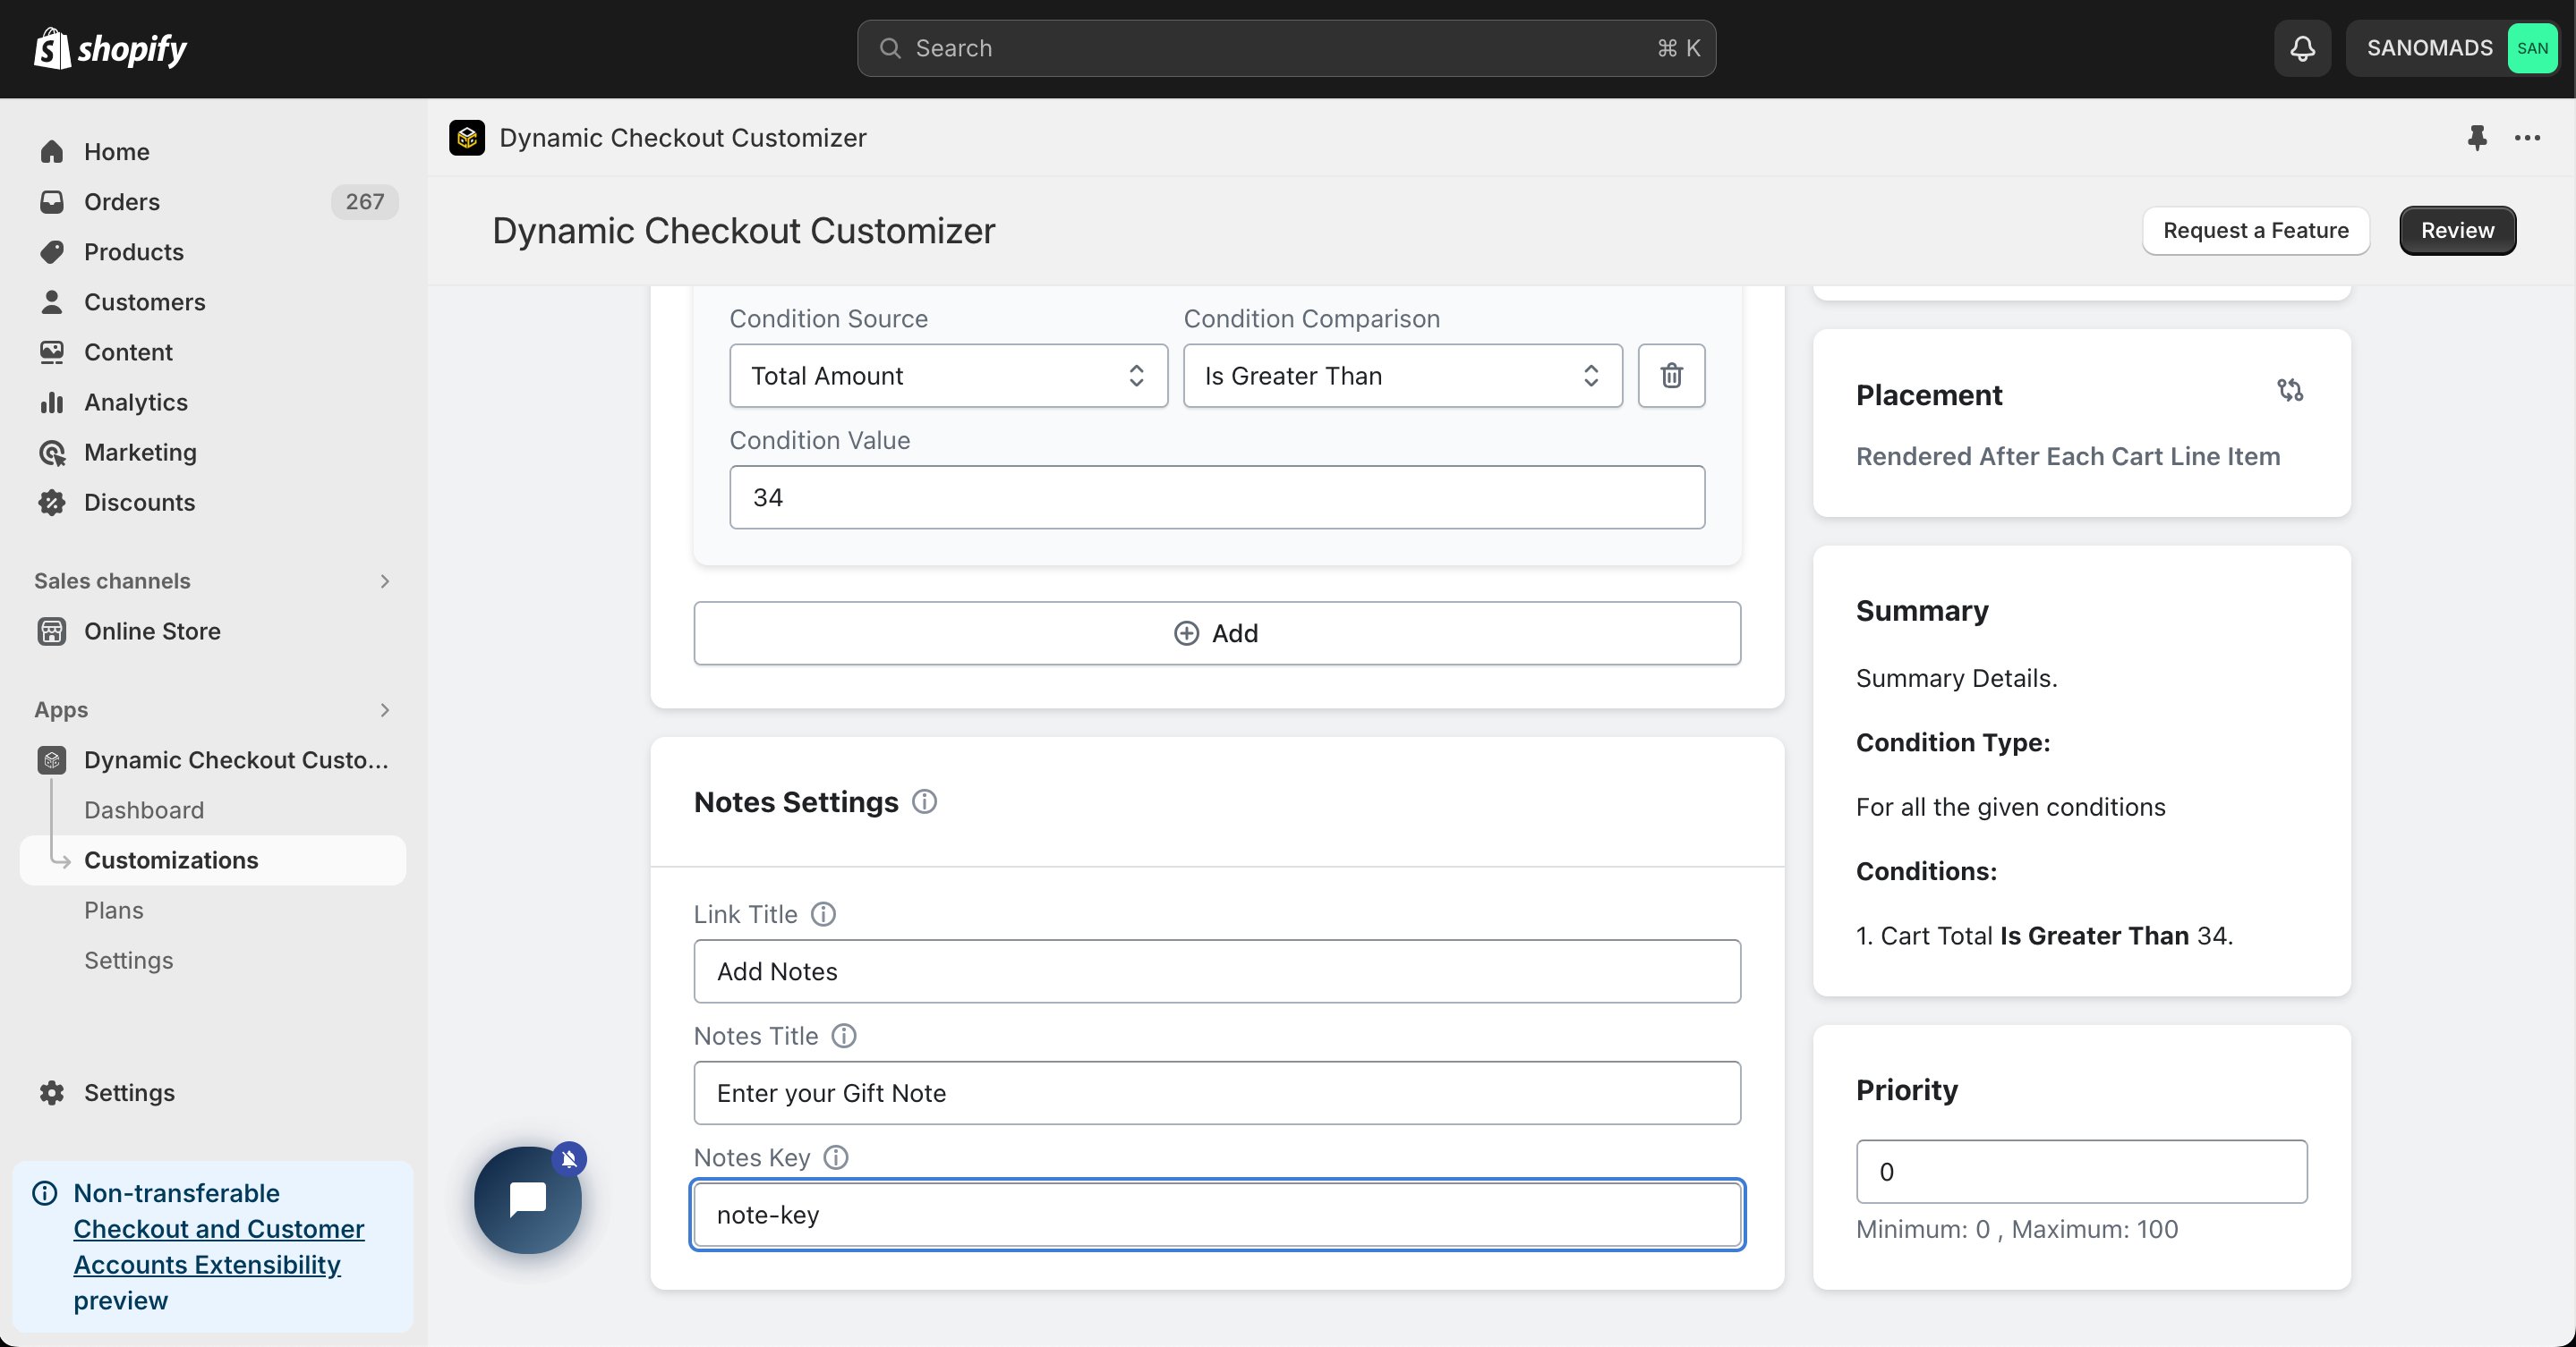2576x1347 pixels.
Task: Click the Analytics bar chart icon
Action: click(x=52, y=402)
